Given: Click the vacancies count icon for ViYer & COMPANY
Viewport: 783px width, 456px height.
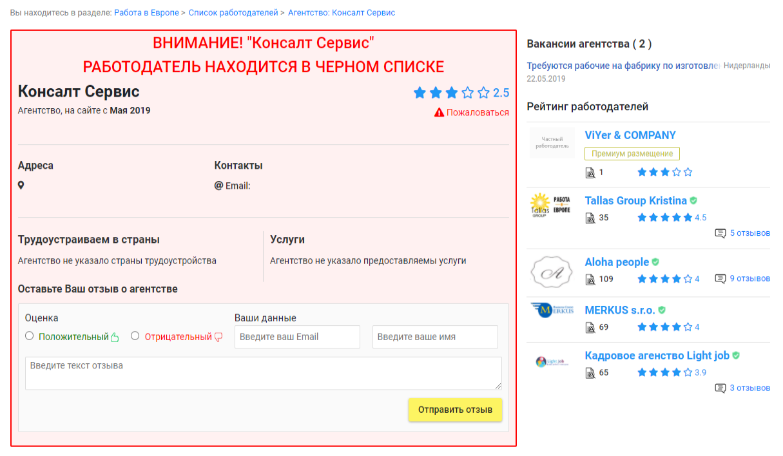Looking at the screenshot, I should coord(590,173).
